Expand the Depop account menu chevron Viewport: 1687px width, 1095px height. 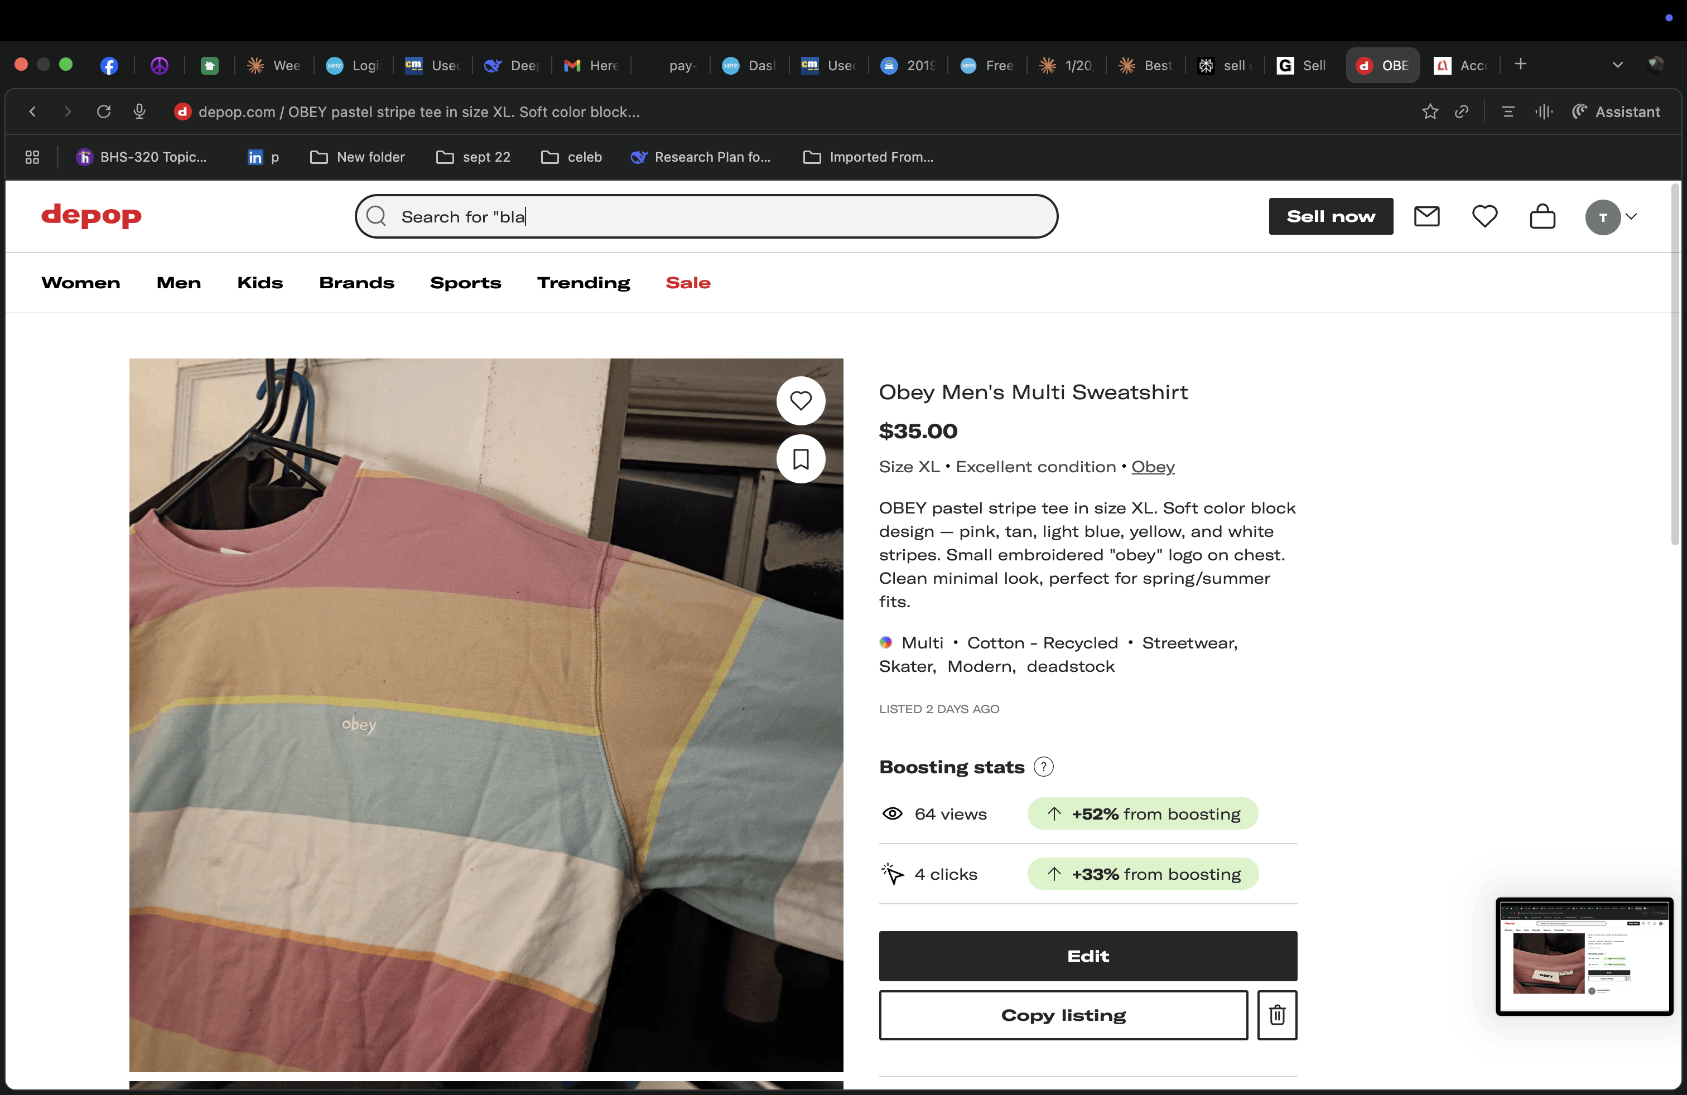pyautogui.click(x=1631, y=217)
